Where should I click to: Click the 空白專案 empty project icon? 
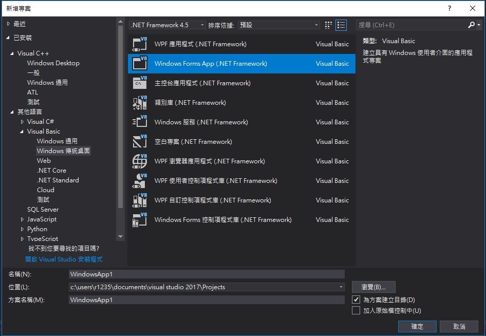[139, 142]
